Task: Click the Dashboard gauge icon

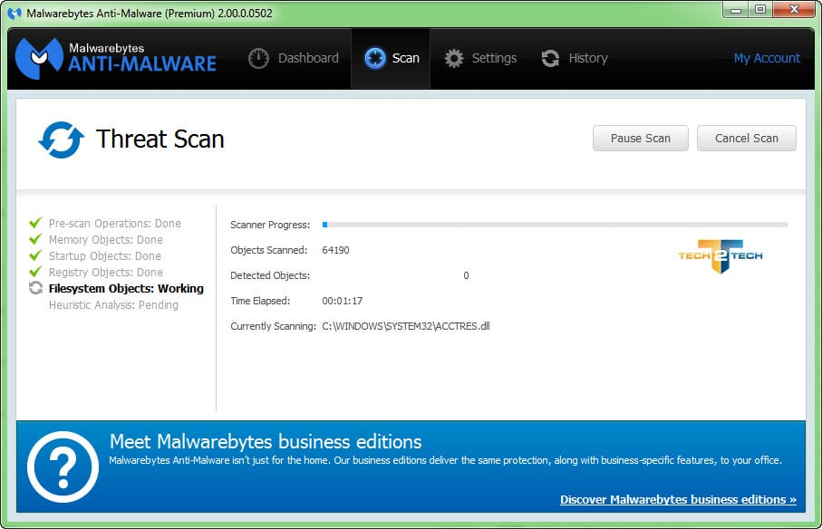Action: [258, 58]
